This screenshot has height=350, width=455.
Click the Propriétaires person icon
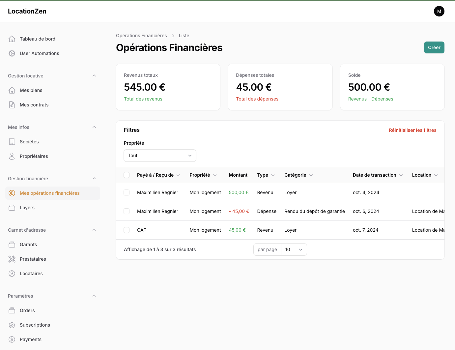click(12, 156)
